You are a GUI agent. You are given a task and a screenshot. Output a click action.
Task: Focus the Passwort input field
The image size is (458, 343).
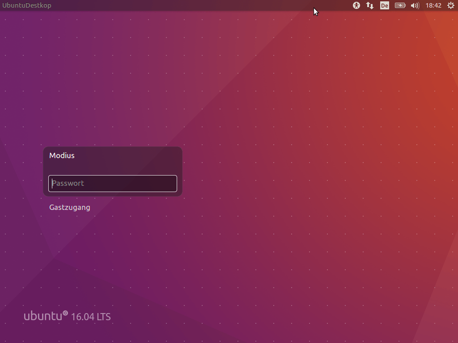tap(112, 184)
